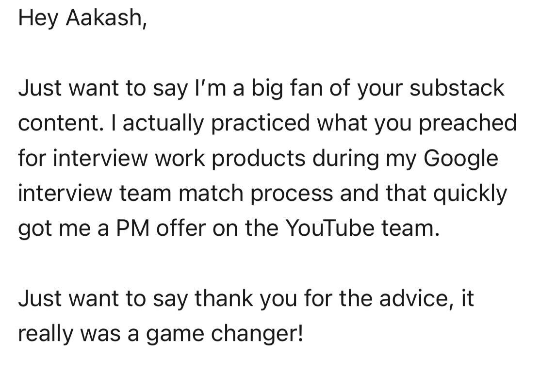The width and height of the screenshot is (540, 374).
Task: Click the word 'Google' in the message
Action: tap(461, 160)
